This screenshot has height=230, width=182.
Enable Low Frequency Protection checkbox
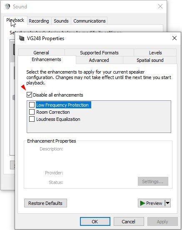point(32,105)
